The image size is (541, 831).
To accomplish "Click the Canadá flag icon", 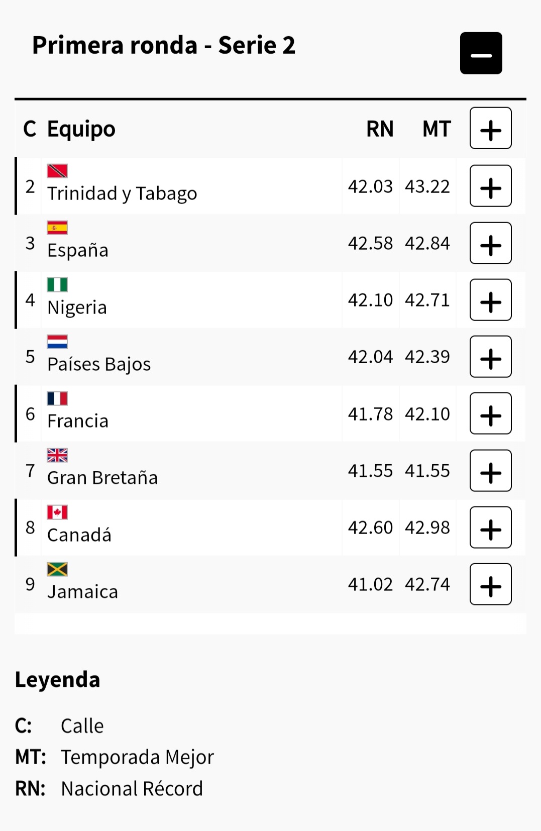I will click(57, 512).
